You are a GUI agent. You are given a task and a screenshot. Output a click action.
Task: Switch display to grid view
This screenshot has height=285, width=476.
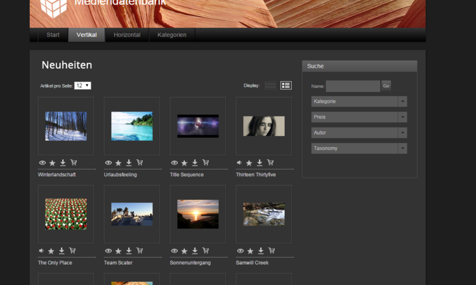[x=270, y=85]
